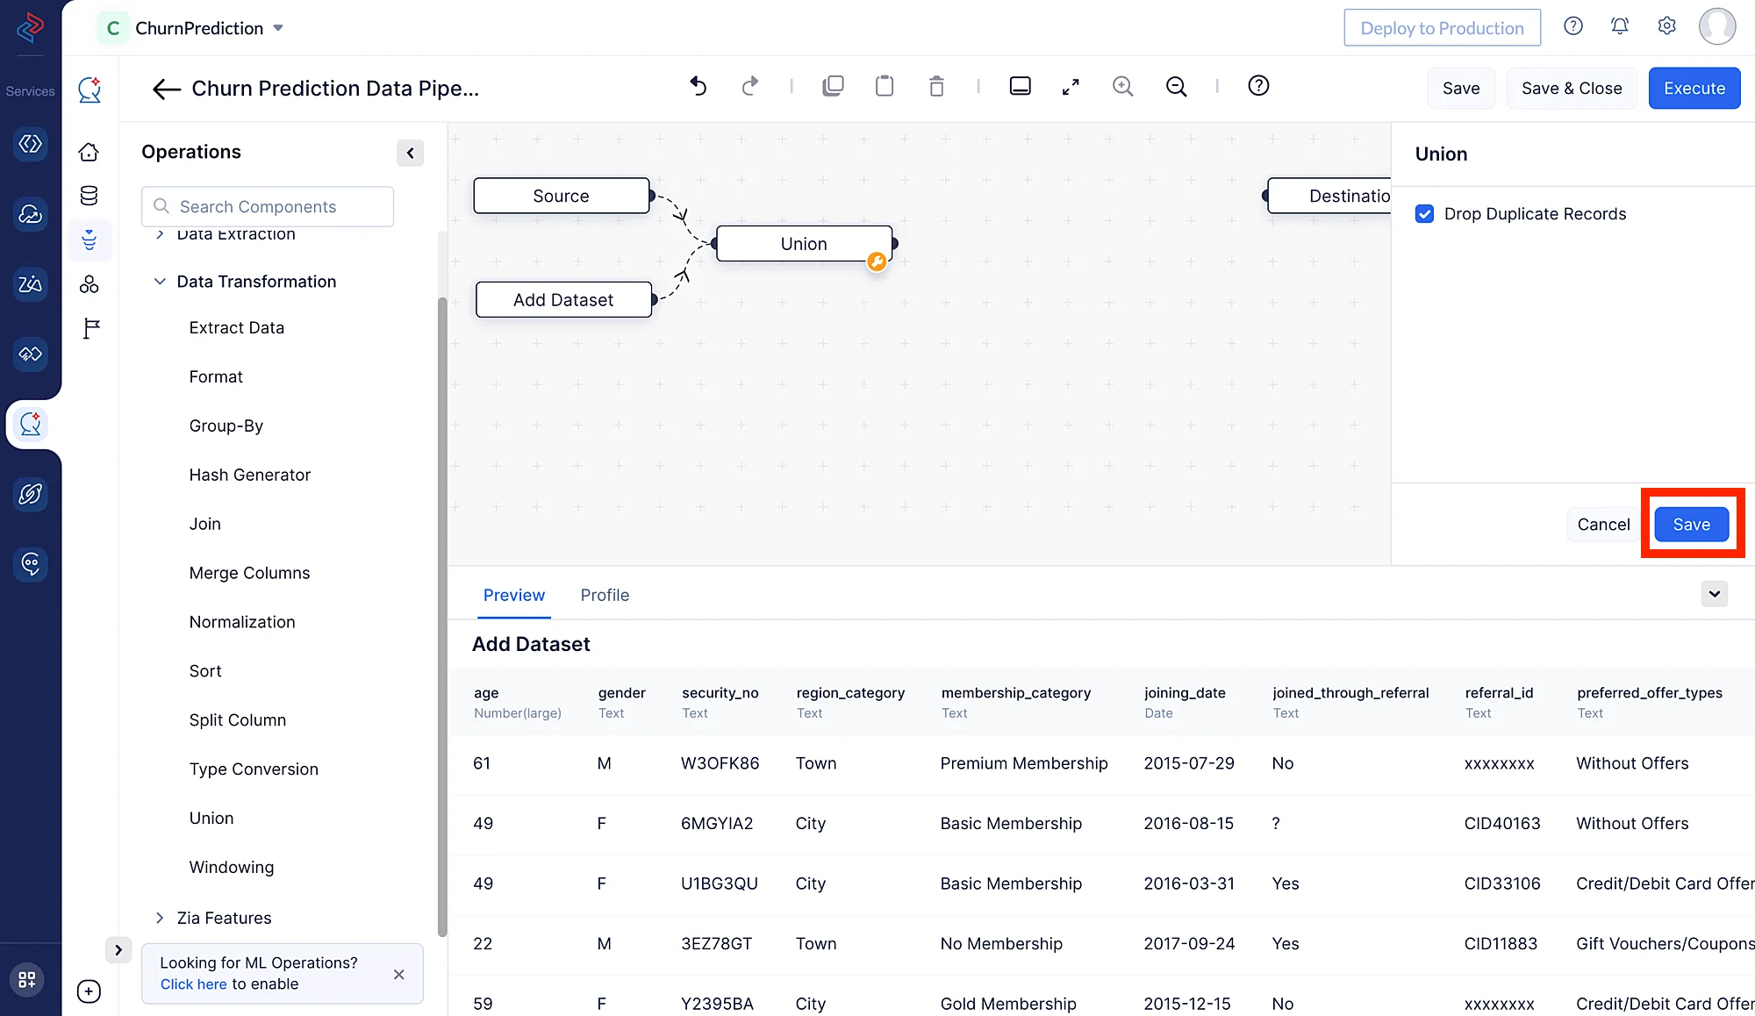Open the ChurnPrediction project dropdown
Image resolution: width=1755 pixels, height=1016 pixels.
click(x=278, y=28)
